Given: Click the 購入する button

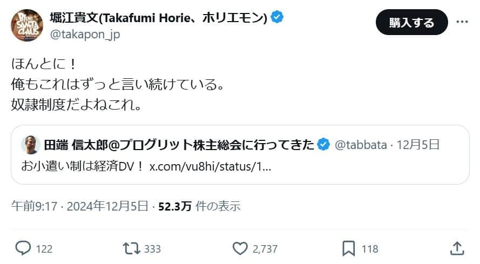Looking at the screenshot, I should point(411,22).
